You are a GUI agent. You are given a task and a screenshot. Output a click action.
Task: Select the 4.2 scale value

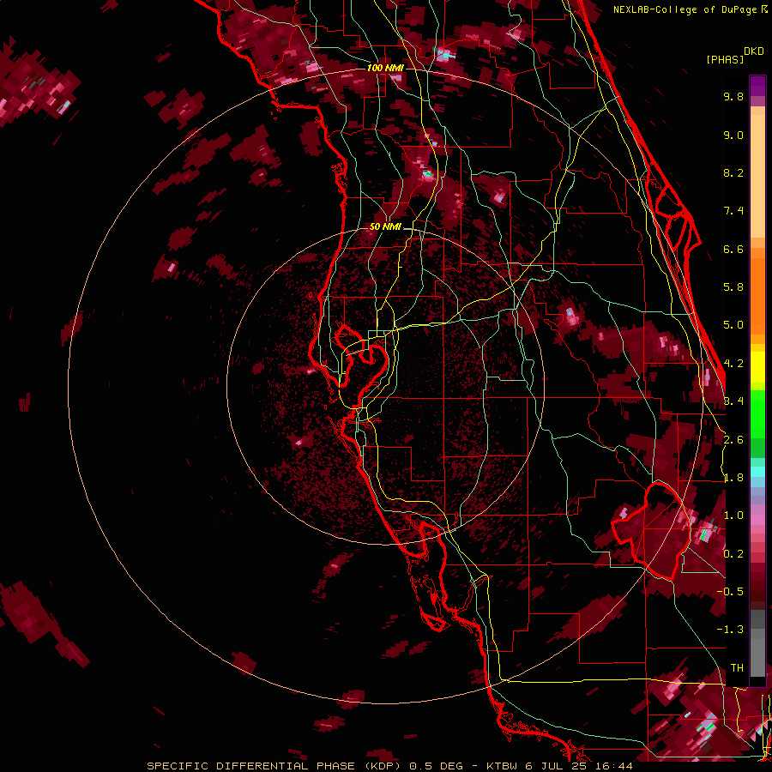coord(733,364)
